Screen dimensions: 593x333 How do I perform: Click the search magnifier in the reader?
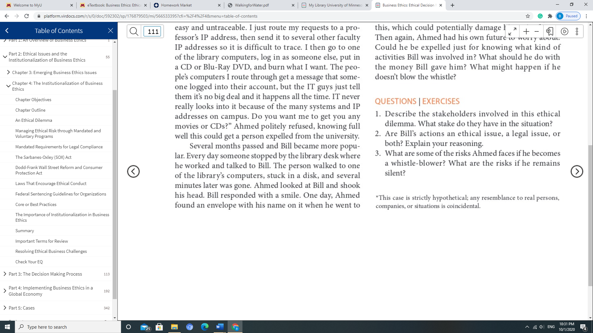(x=134, y=31)
